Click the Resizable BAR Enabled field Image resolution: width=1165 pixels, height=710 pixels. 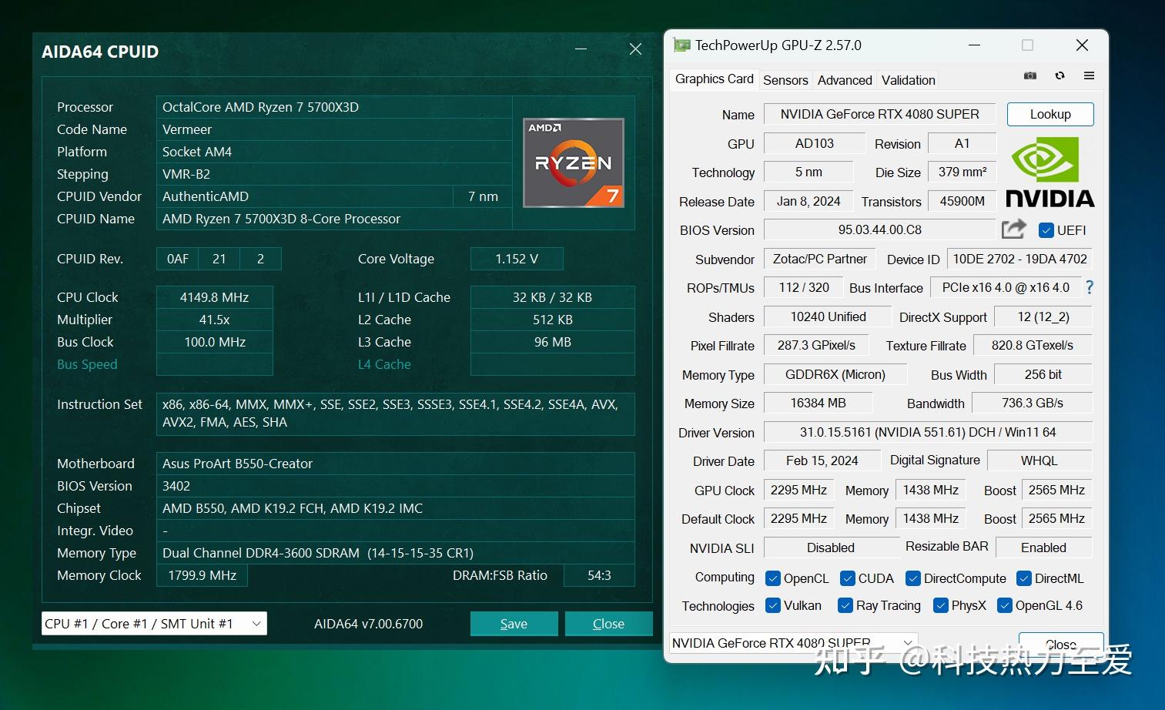click(1044, 548)
